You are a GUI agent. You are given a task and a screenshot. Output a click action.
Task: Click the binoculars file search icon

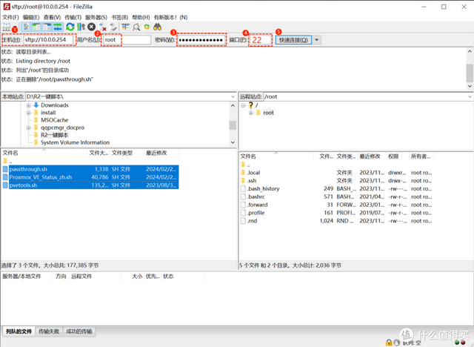159,27
